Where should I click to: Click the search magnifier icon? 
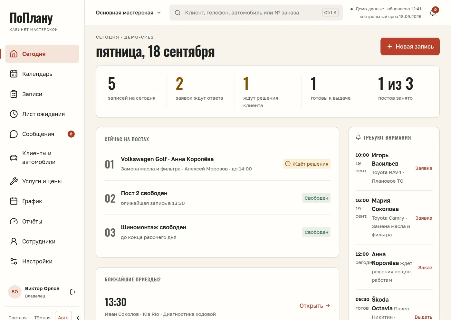[178, 13]
